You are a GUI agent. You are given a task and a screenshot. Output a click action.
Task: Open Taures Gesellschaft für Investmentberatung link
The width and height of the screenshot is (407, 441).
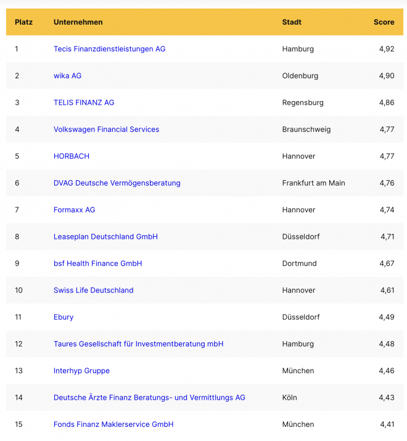138,344
